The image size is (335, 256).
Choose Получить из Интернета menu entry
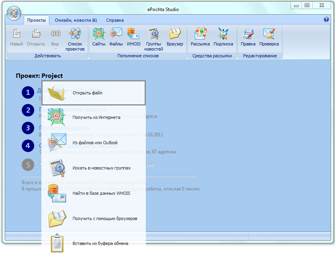(x=93, y=117)
